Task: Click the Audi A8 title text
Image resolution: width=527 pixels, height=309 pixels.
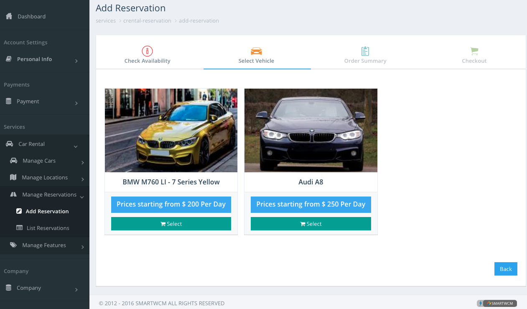Action: [311, 182]
